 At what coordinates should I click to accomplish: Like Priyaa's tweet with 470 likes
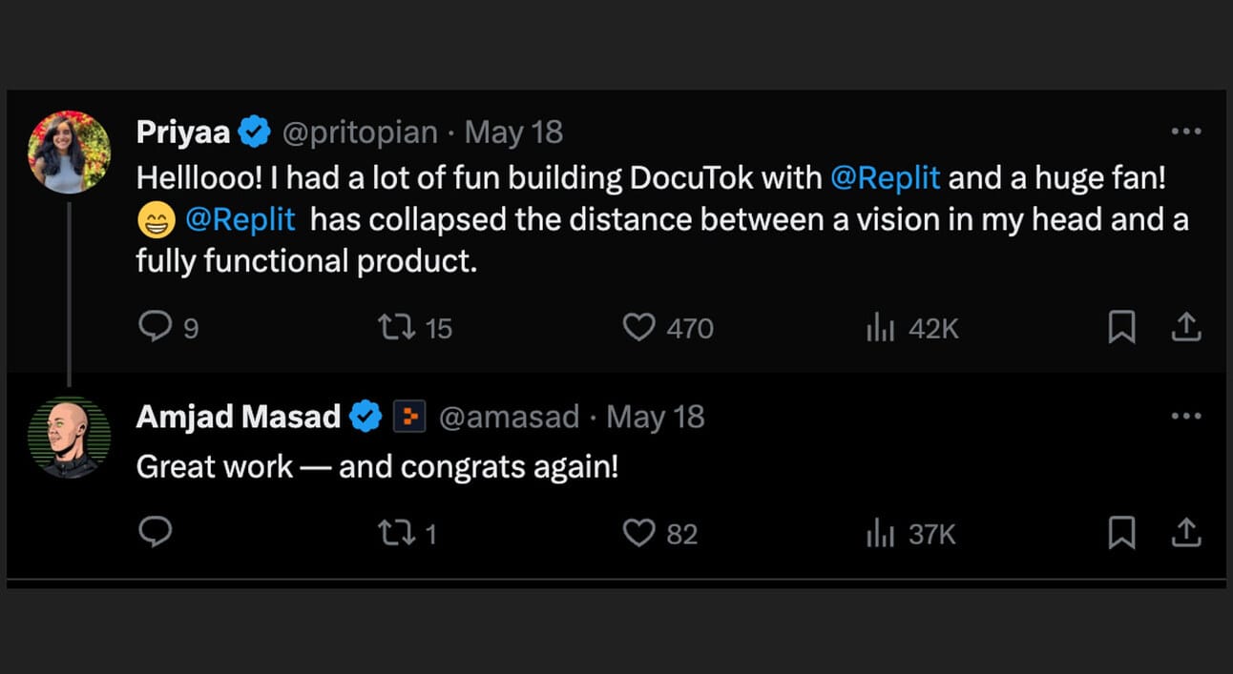click(x=638, y=328)
